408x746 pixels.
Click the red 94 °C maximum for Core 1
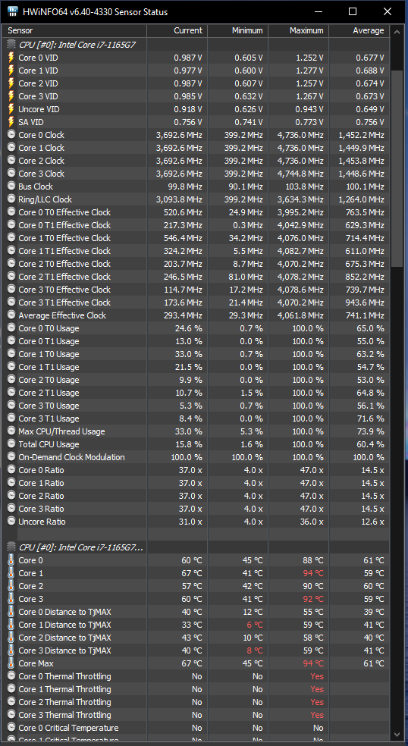pyautogui.click(x=313, y=573)
